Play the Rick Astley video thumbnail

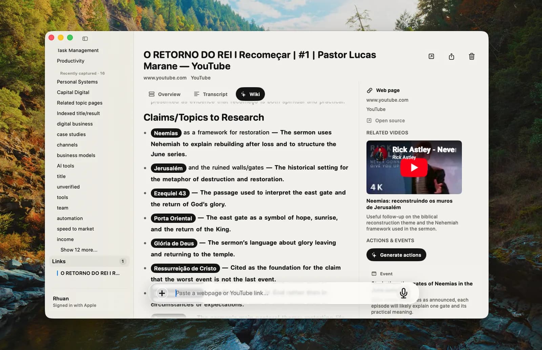tap(414, 167)
